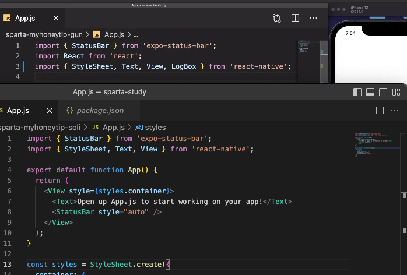Click 'LogBox' in the top editor import
Screen dimensions: 407x275
(184, 66)
